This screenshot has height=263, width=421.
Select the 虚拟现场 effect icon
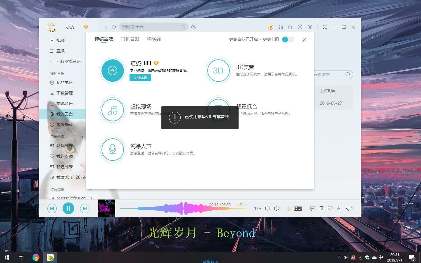tap(113, 110)
